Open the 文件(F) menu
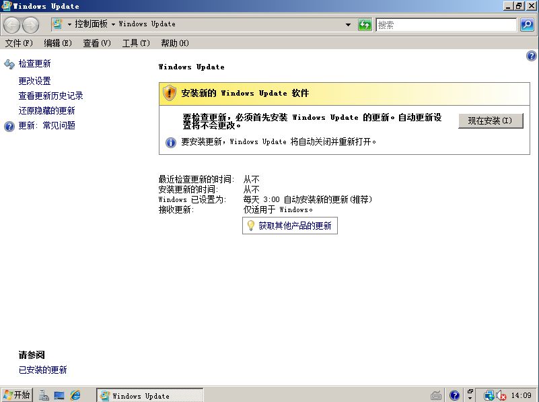539x402 pixels. (x=19, y=43)
